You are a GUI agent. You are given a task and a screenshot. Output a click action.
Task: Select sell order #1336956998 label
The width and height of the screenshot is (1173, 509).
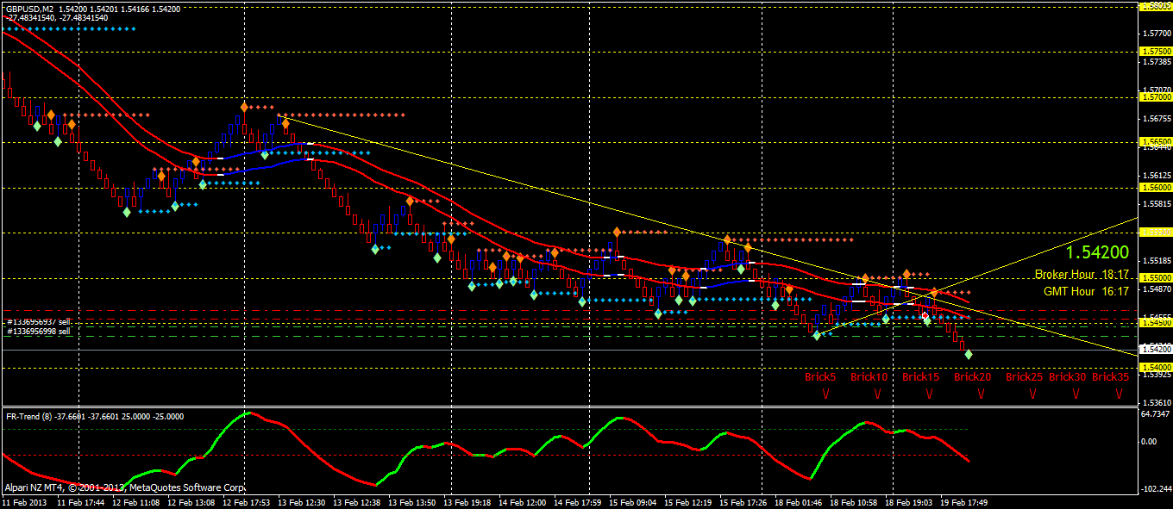click(x=39, y=331)
